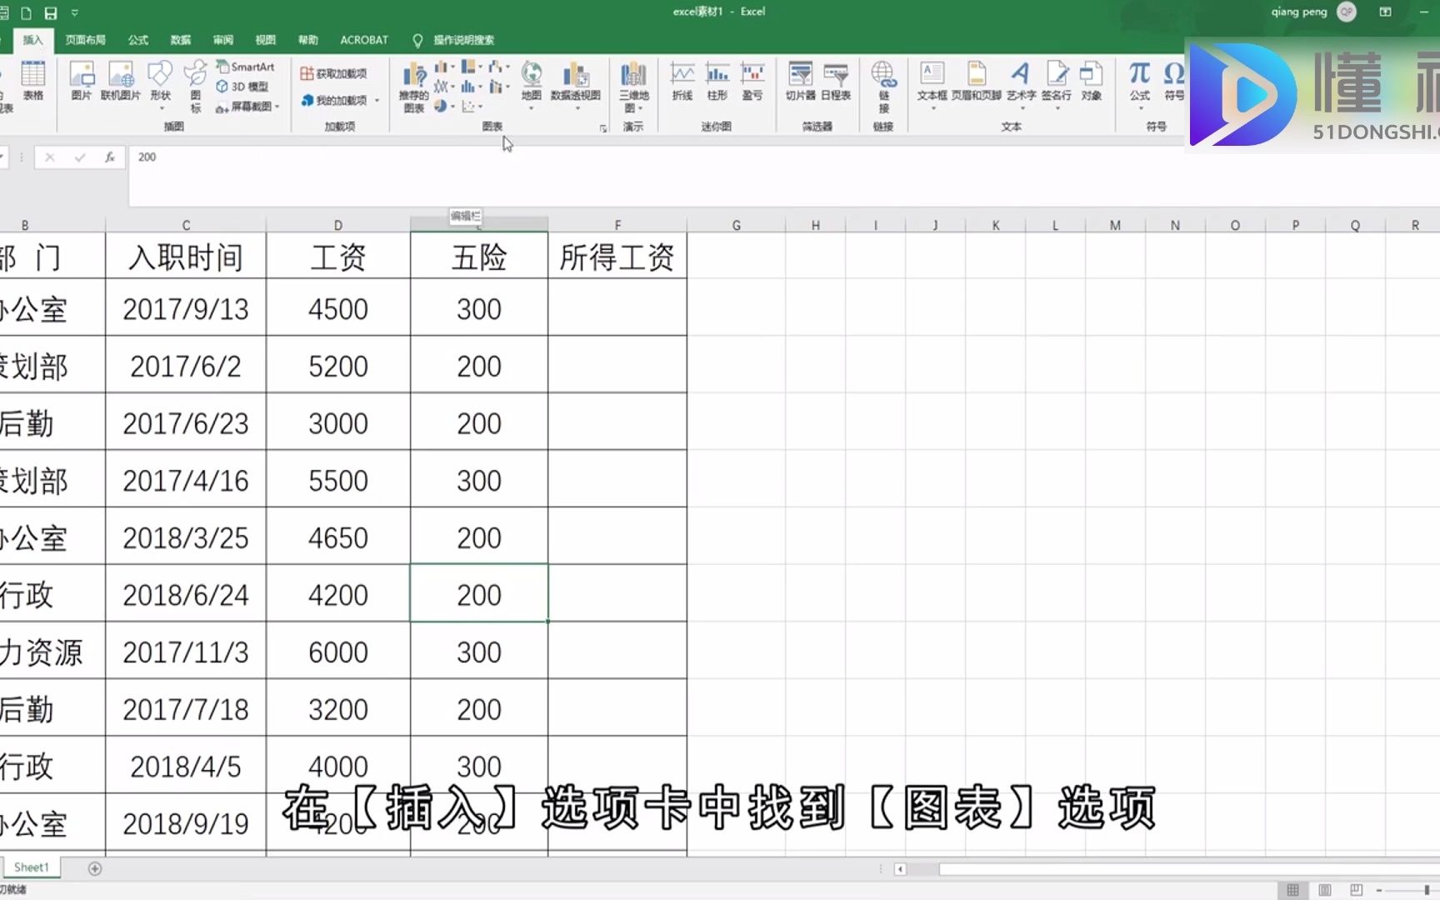This screenshot has height=900, width=1440.
Task: Open the 帮助 help tab
Action: tap(308, 40)
